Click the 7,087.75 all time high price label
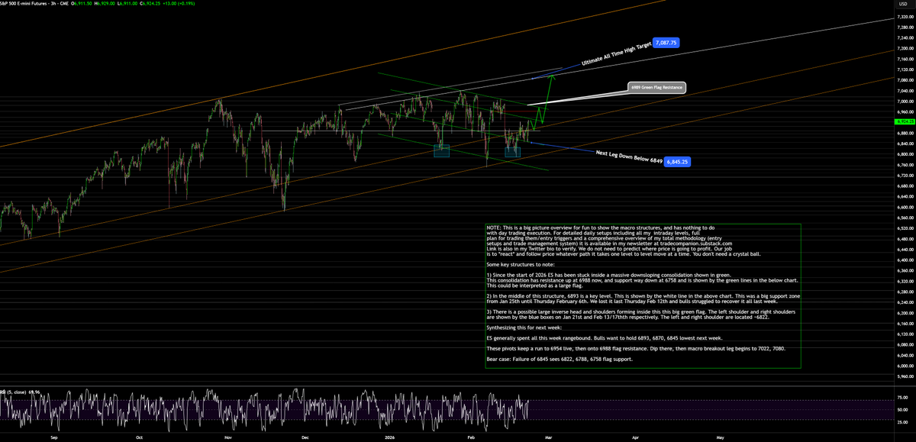The height and width of the screenshot is (442, 916). tap(666, 44)
